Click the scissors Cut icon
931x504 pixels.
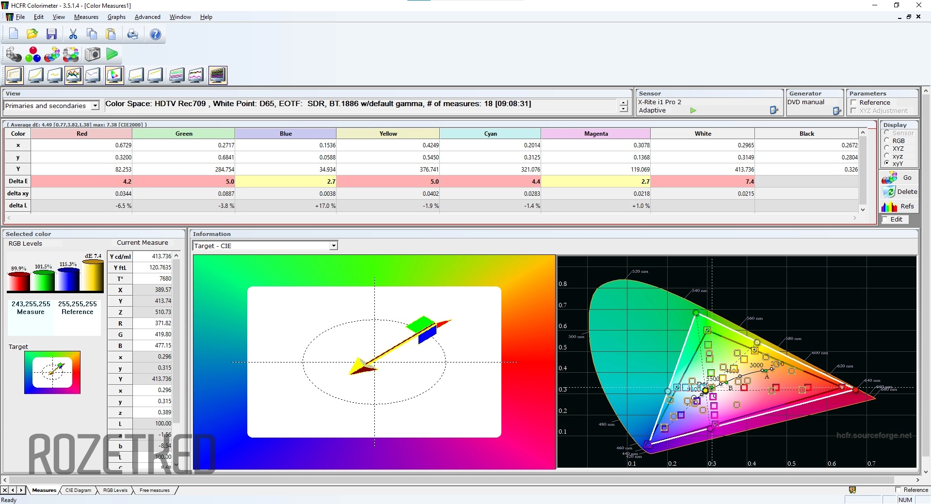click(x=73, y=34)
